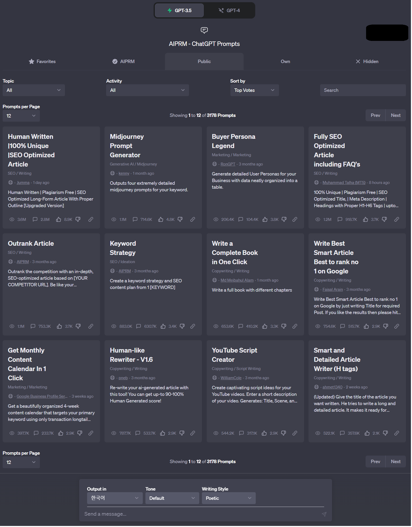Screen dimensions: 412x527
Task: Upvote Fully SEO Optimized Article prompt
Action: [366, 220]
